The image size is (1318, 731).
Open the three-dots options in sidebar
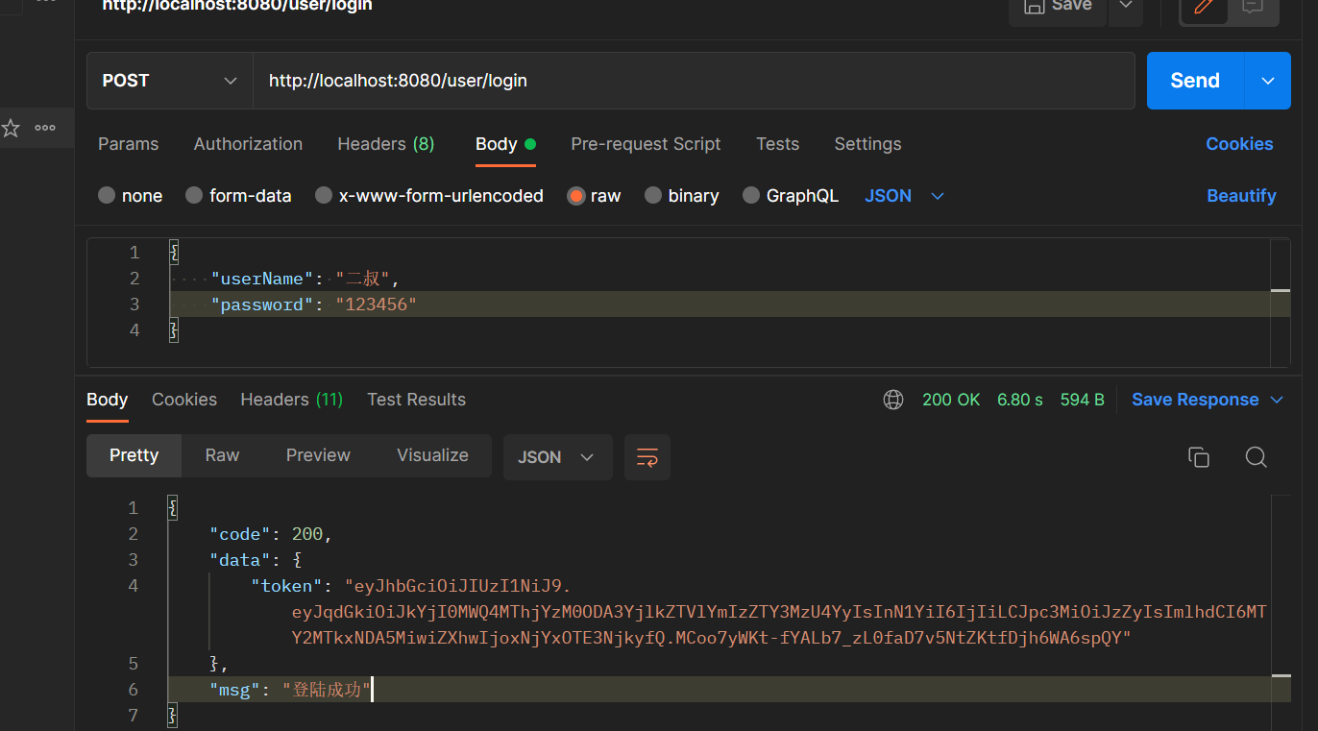click(45, 128)
